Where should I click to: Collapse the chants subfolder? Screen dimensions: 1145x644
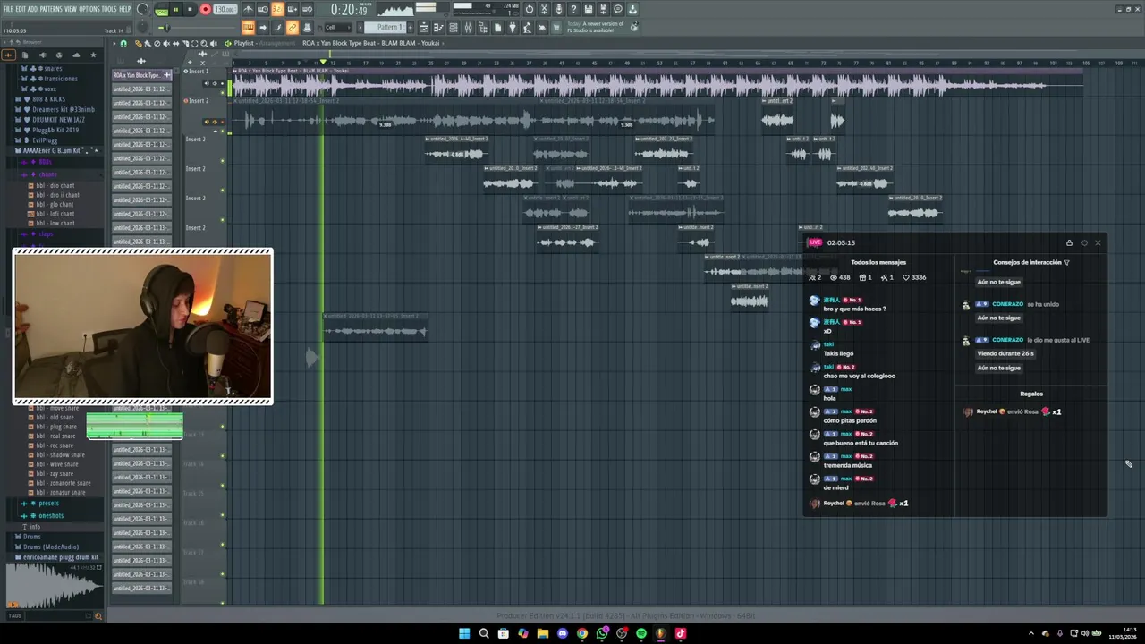coord(47,174)
